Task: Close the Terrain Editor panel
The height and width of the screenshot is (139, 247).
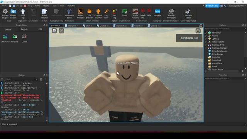Action: tap(47, 25)
